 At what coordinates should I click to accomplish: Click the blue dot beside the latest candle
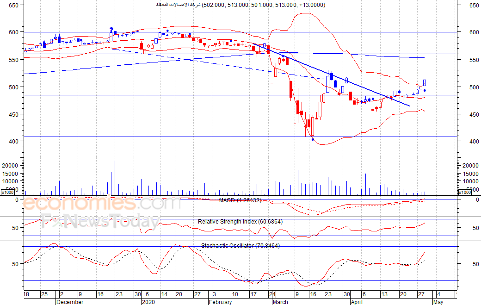[425, 91]
